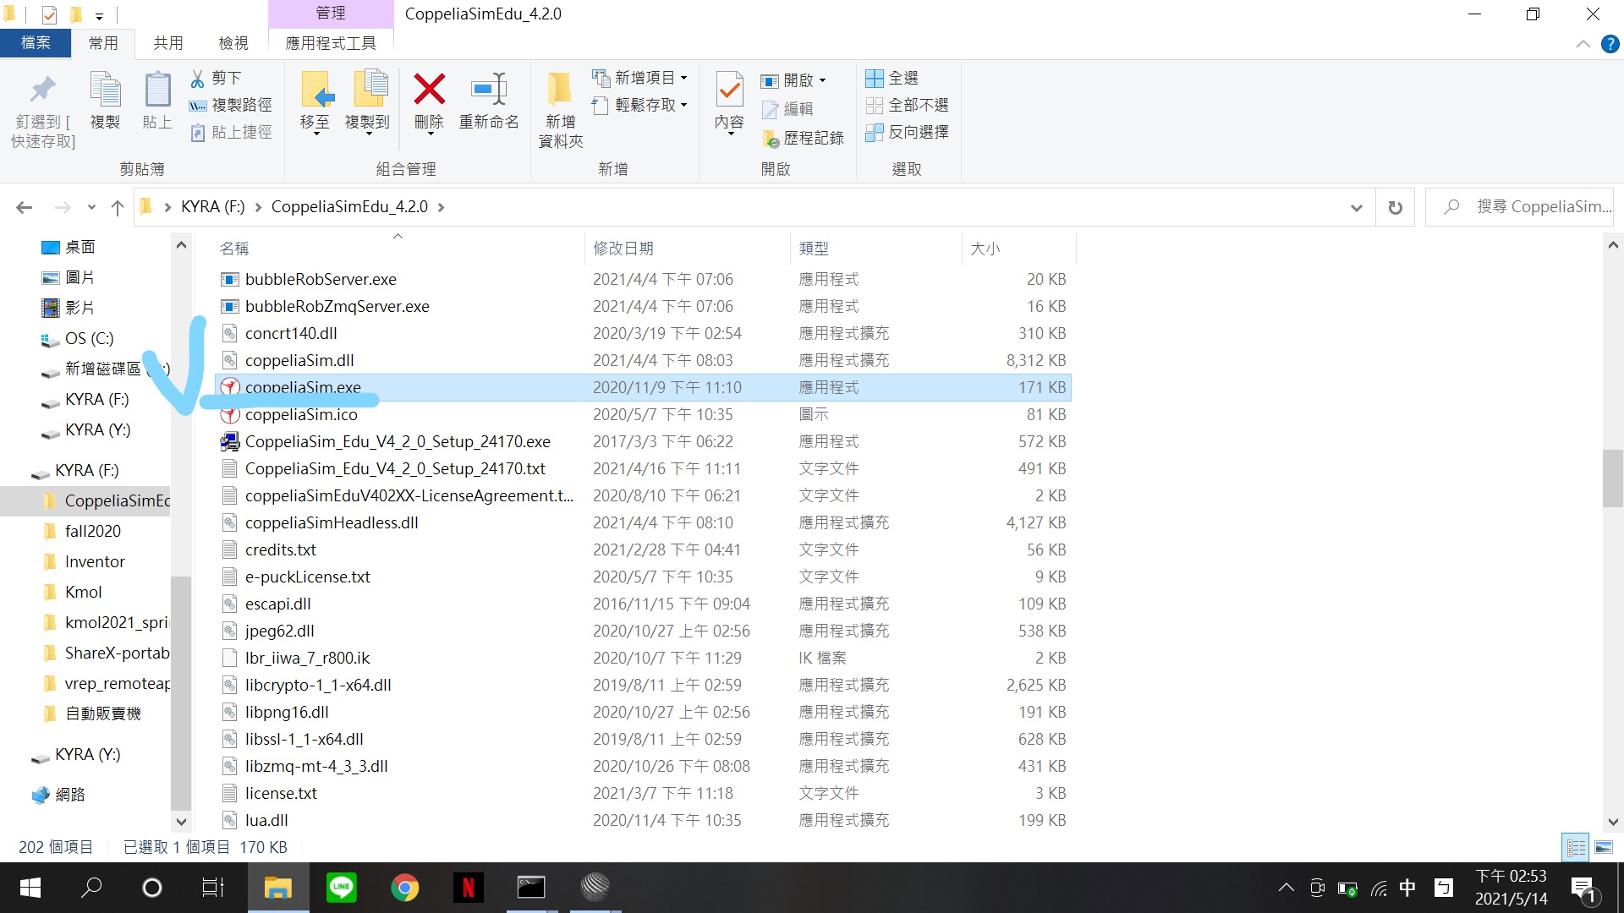Switch to the 常用 (Home) tab
1624x913 pixels.
pyautogui.click(x=103, y=43)
